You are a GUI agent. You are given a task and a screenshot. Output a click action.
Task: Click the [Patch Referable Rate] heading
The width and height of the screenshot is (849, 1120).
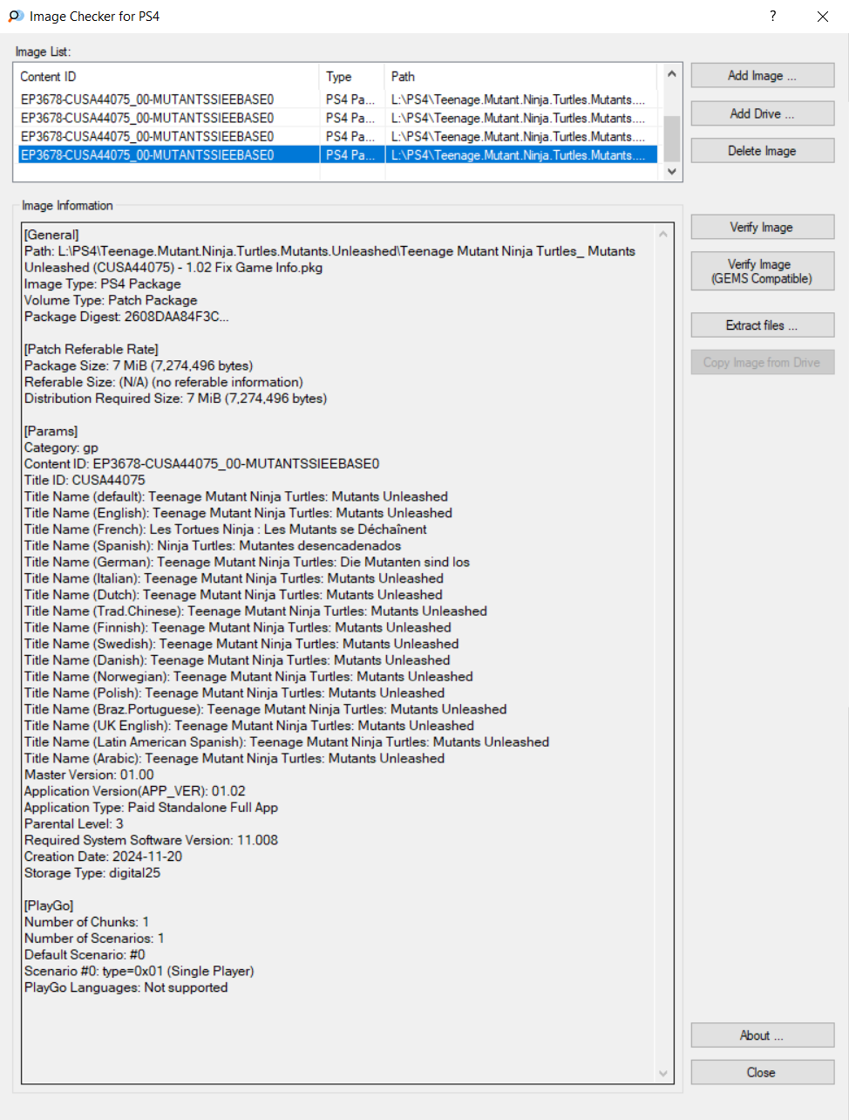[92, 349]
